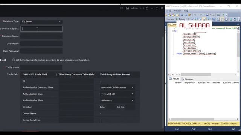Viewport: 241px width, 135px height.
Task: Click third-party field cell for Device Name
Action: pyautogui.click(x=76, y=114)
